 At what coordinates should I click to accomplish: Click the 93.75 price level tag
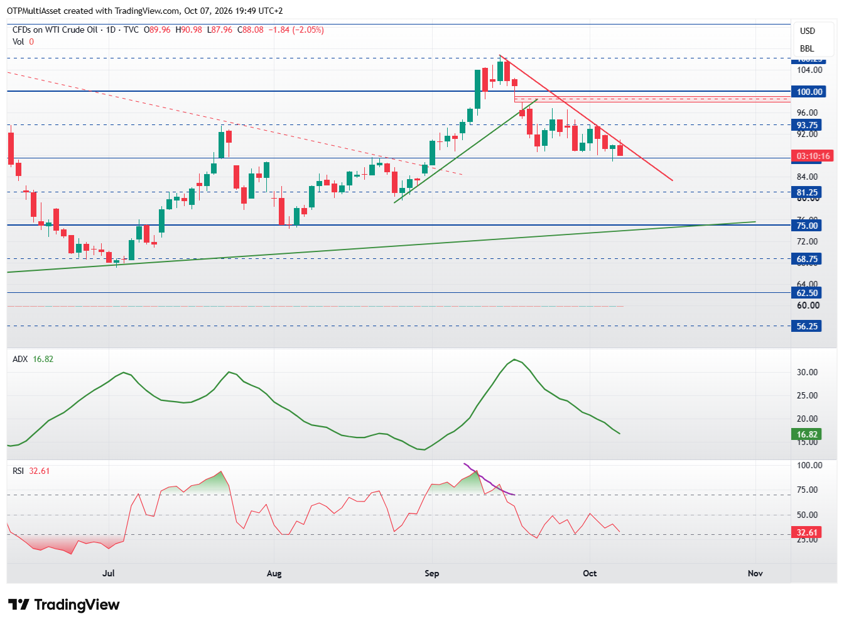807,125
